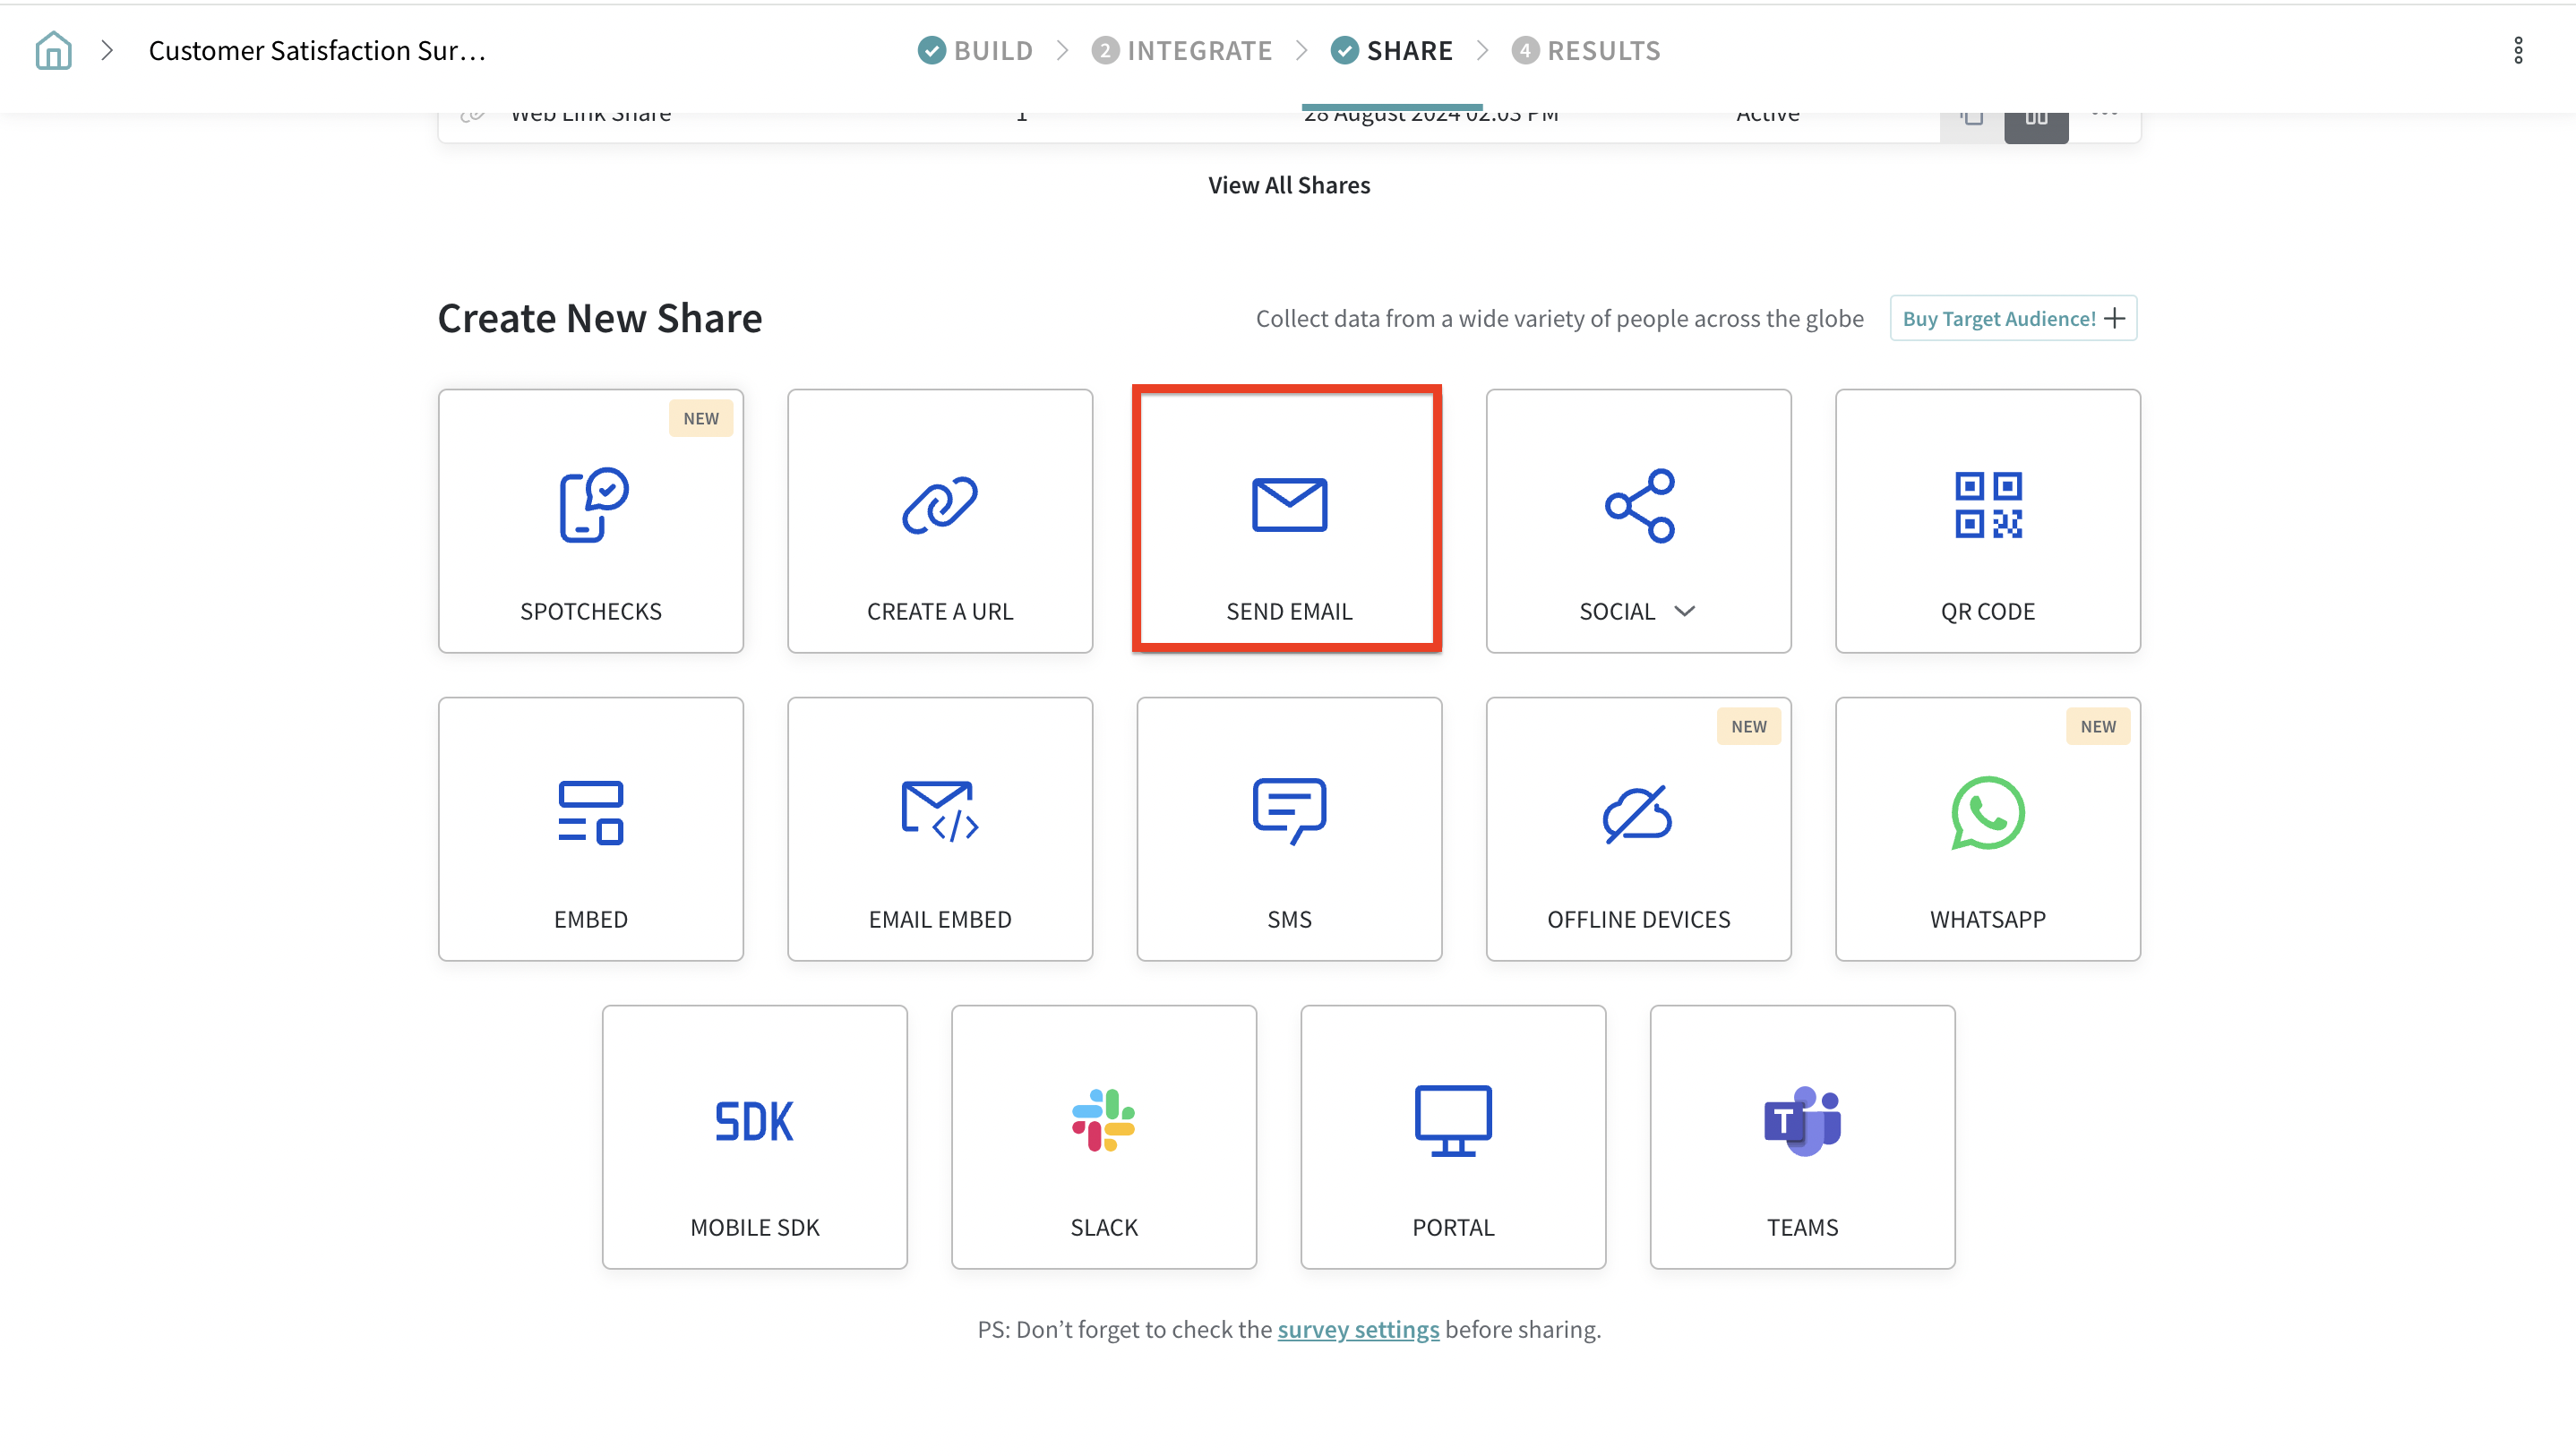Viewport: 2576px width, 1456px height.
Task: Open the WhatsApp share option
Action: 1987,829
